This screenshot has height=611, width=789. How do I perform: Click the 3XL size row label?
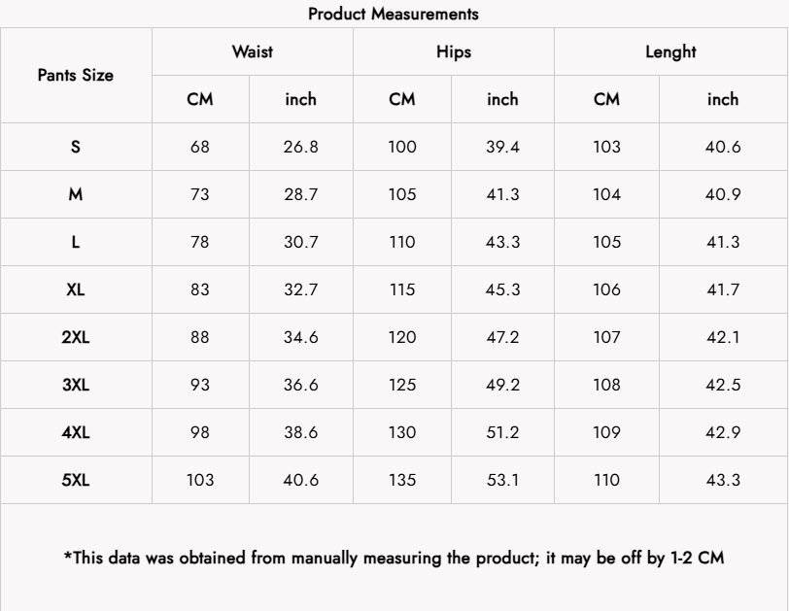click(x=76, y=385)
